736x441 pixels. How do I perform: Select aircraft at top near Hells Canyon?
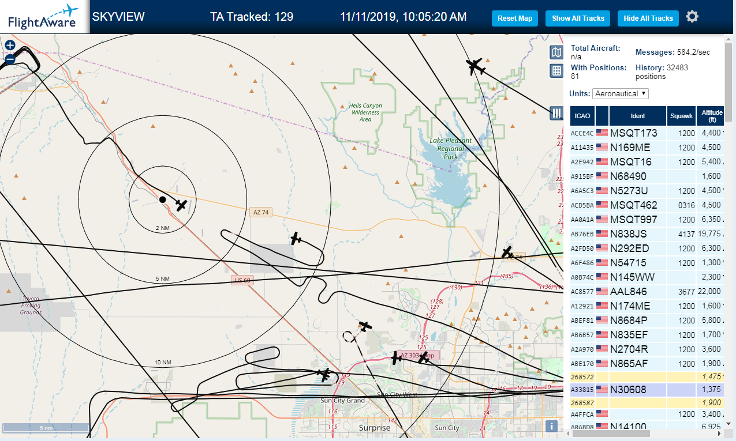pyautogui.click(x=476, y=66)
